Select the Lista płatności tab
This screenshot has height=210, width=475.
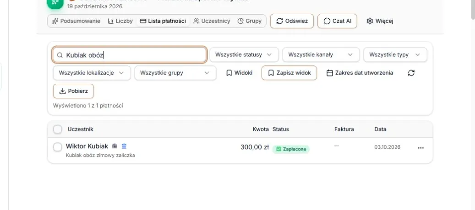(x=163, y=21)
